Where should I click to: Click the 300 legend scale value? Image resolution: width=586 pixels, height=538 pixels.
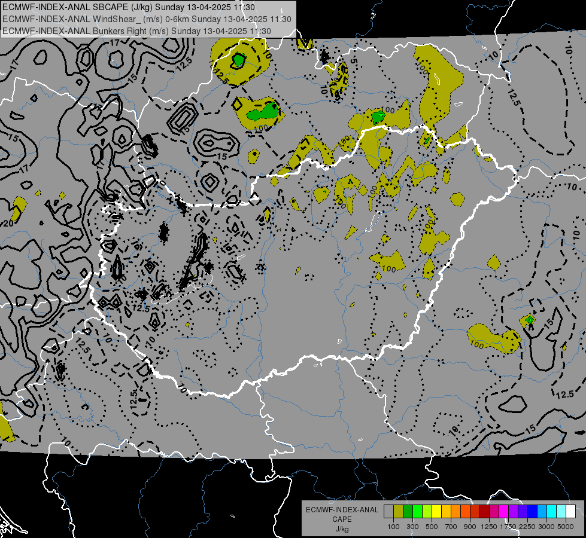[412, 527]
